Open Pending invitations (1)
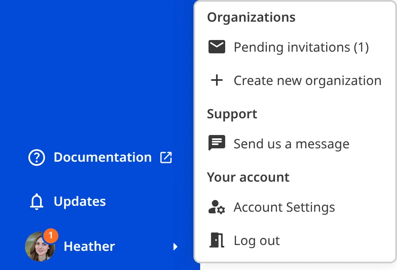397x270 pixels. point(301,47)
